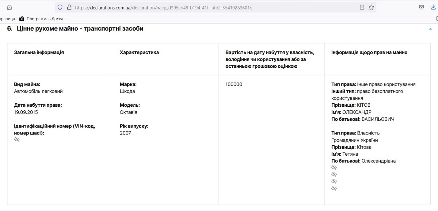Open the partially visible 'траница' bookmark

click(7, 19)
